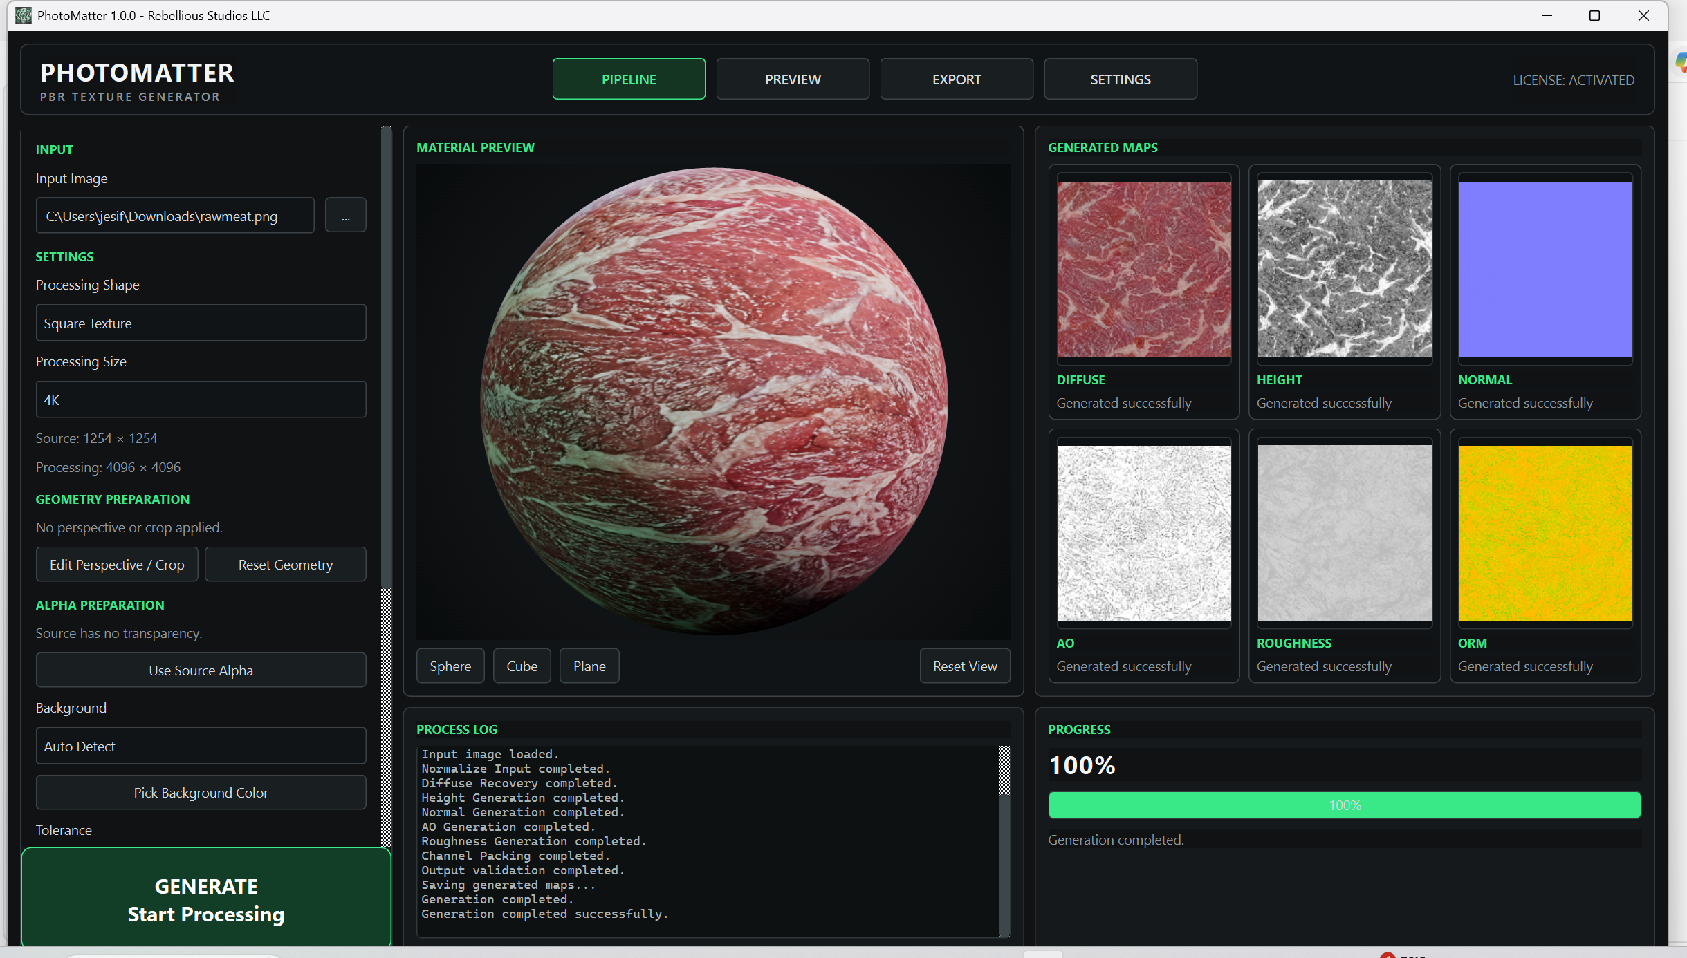Click log line 'Diffuse Recovery completed.'
The width and height of the screenshot is (1687, 958).
point(519,782)
